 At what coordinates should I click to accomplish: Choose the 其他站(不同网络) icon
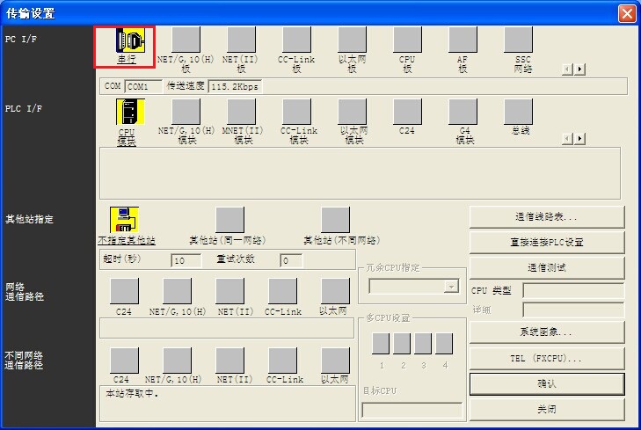coord(335,220)
